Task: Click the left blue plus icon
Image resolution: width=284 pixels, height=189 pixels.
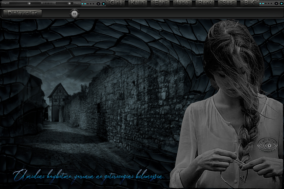Action: pos(104,3)
